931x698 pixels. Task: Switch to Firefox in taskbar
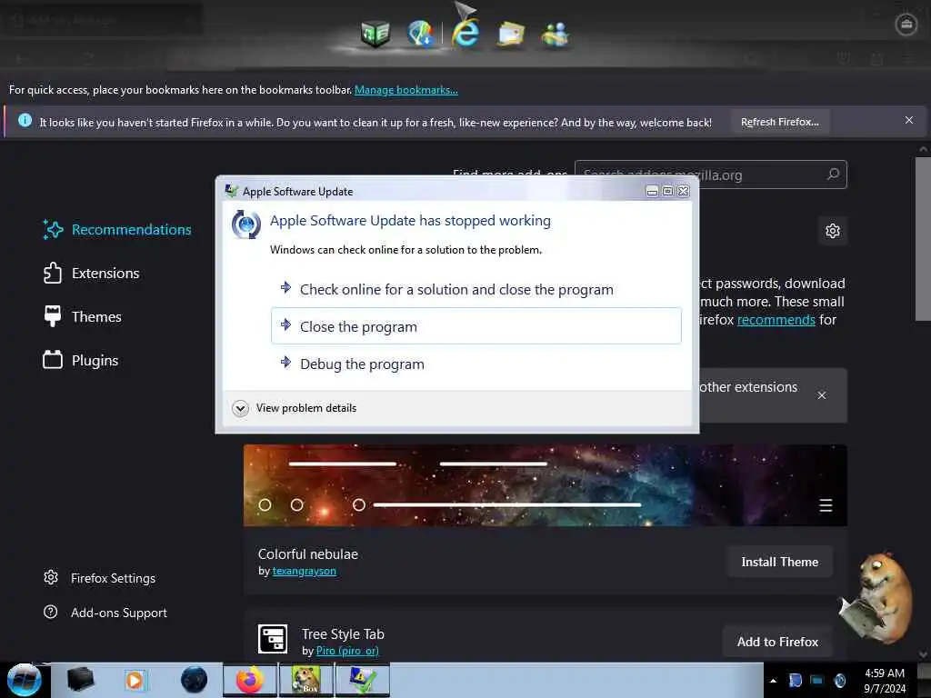click(250, 680)
